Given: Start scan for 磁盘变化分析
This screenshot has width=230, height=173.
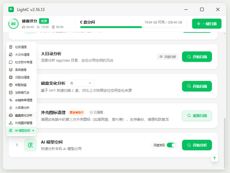Looking at the screenshot, I should pos(197,86).
